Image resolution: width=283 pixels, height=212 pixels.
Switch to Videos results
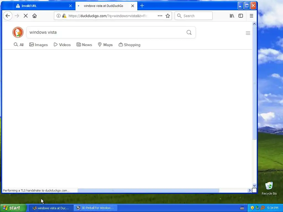pyautogui.click(x=62, y=45)
